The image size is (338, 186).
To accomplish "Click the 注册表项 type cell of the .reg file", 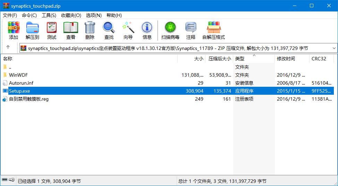I will [244, 99].
